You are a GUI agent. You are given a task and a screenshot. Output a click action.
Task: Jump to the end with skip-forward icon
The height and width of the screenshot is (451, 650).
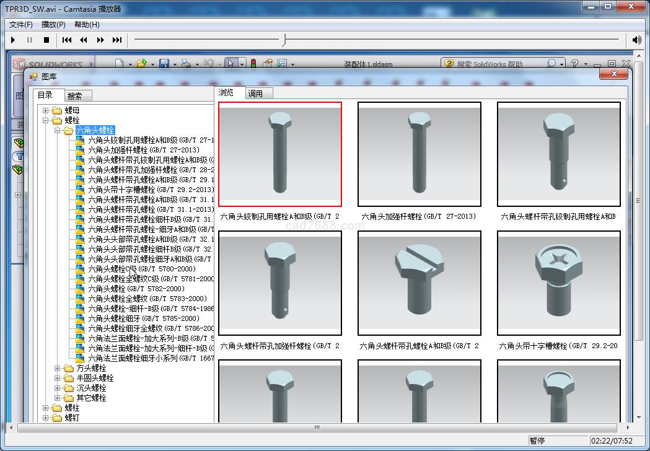coord(117,40)
